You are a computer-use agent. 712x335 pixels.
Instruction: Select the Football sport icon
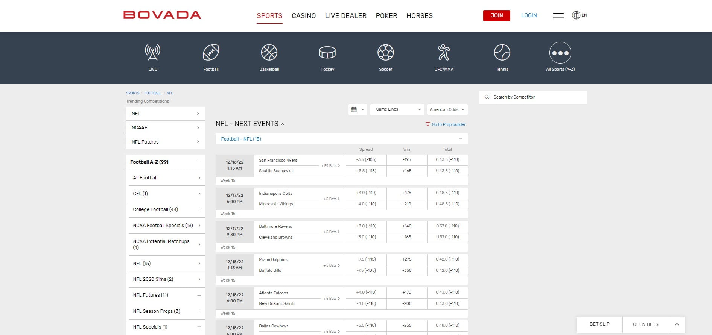point(211,53)
